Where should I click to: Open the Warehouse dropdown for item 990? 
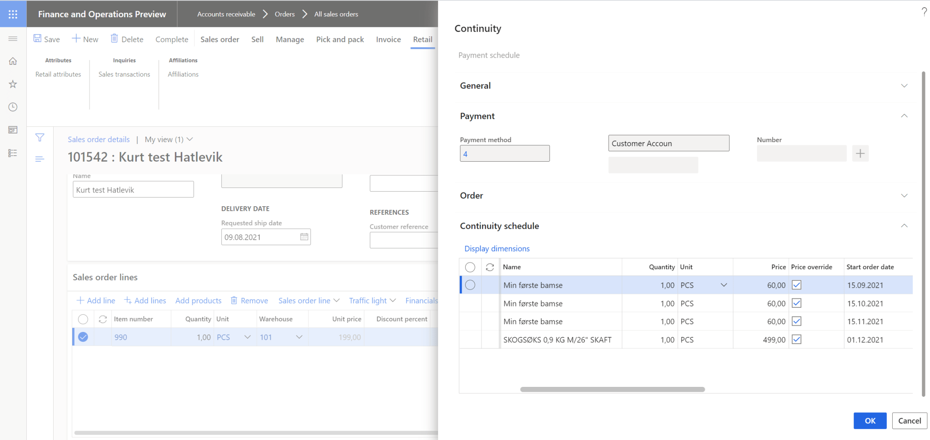pos(299,337)
